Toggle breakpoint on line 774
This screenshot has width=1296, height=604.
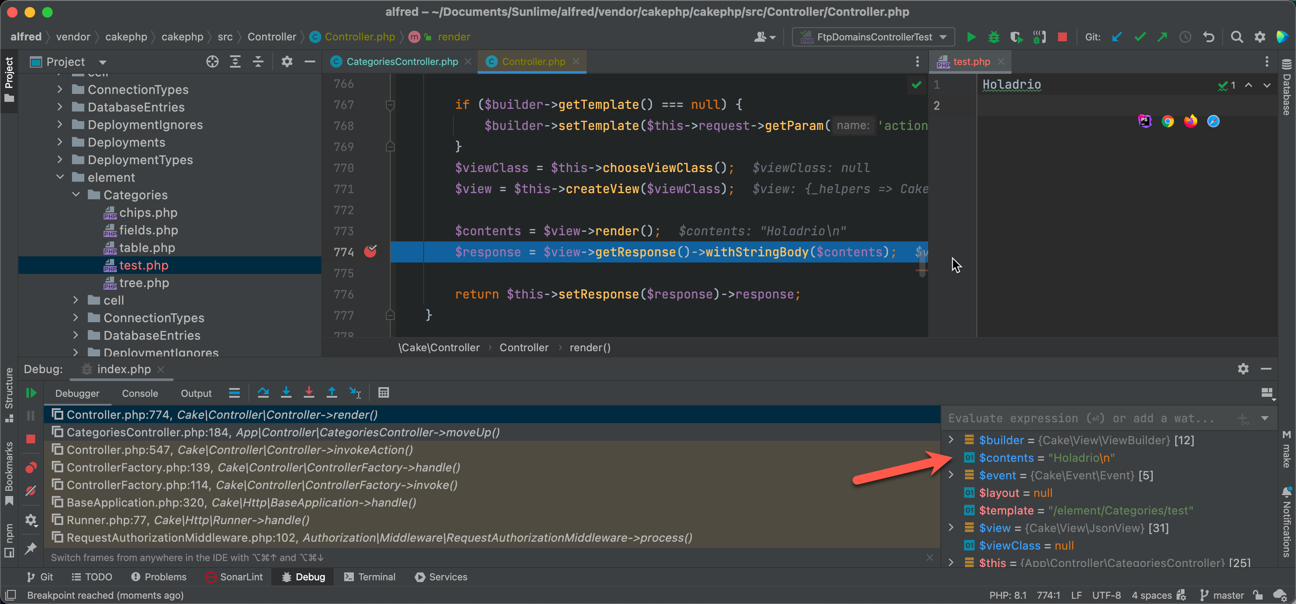click(x=370, y=252)
